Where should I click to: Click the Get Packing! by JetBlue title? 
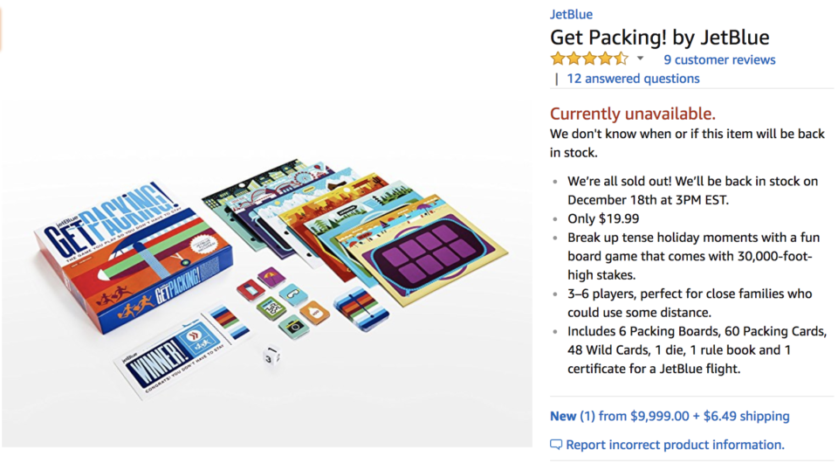(660, 38)
